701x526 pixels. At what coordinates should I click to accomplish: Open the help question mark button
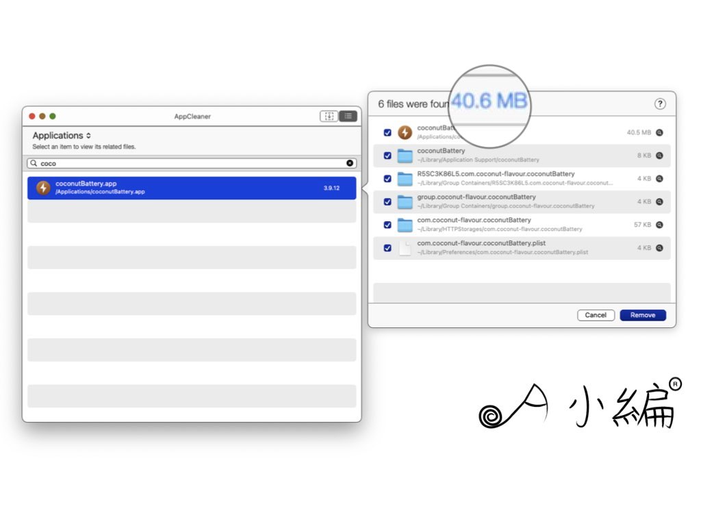[660, 104]
